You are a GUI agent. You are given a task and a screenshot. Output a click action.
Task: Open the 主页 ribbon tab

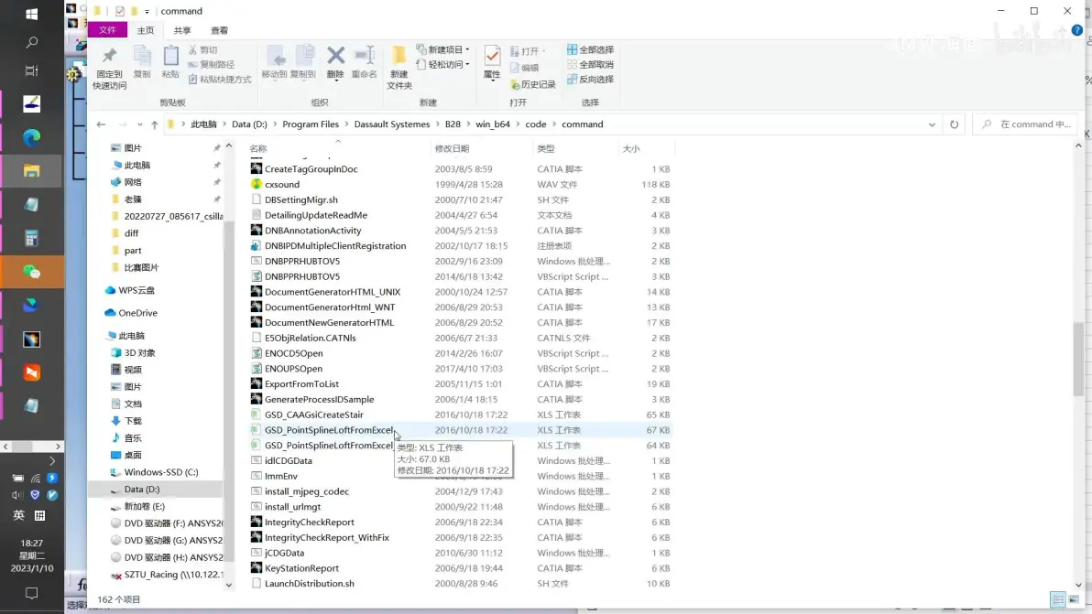[x=146, y=30]
